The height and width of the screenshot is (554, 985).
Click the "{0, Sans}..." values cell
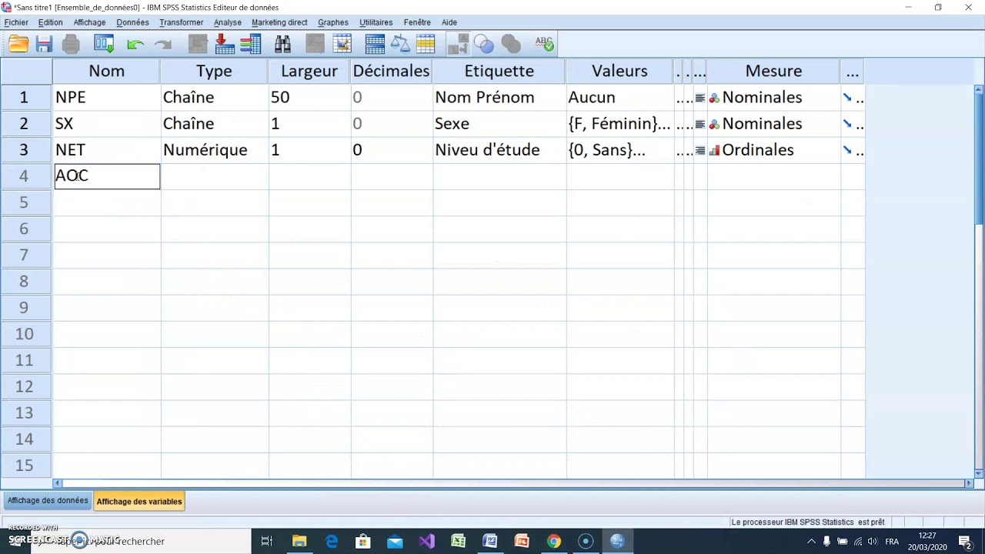click(619, 149)
